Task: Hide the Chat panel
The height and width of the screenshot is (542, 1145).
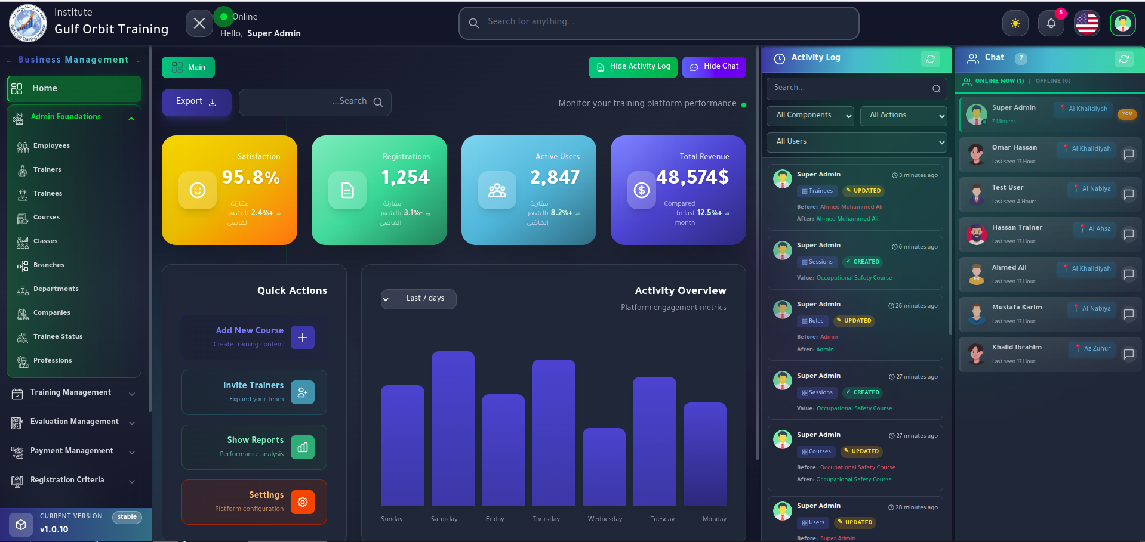Action: (x=714, y=67)
